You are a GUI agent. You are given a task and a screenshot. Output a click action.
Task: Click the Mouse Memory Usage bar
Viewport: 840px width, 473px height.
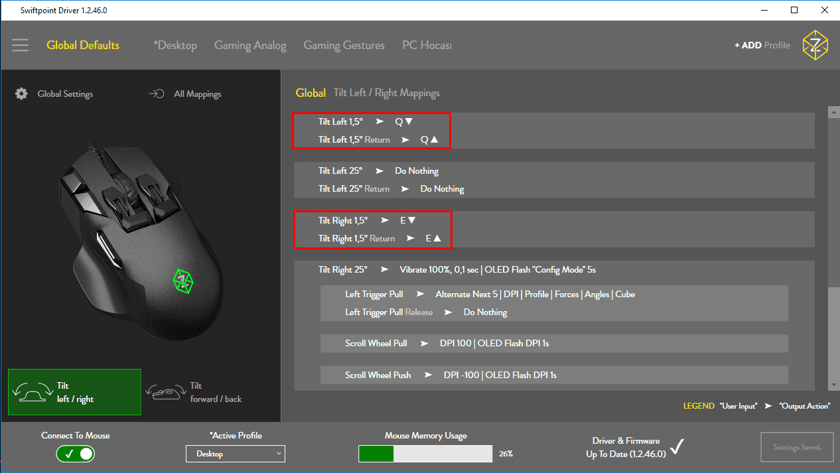425,454
